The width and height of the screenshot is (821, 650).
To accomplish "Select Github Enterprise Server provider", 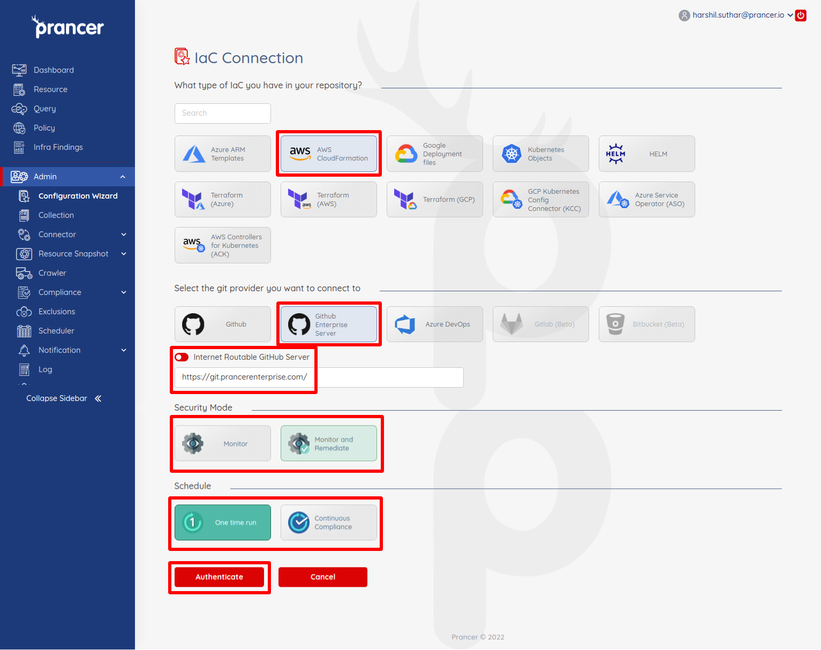I will [x=329, y=324].
